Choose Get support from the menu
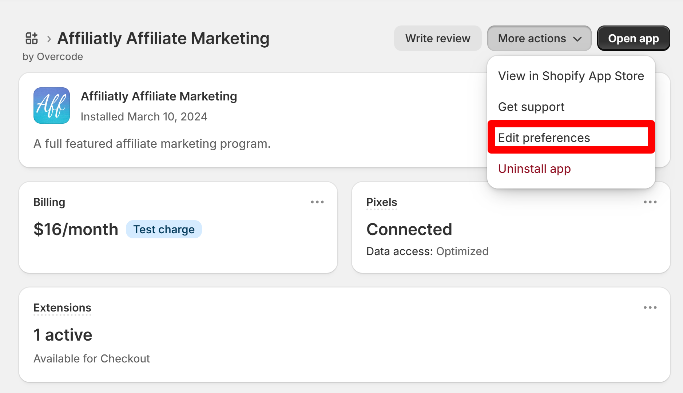Screen dimensions: 683x393 (531, 107)
